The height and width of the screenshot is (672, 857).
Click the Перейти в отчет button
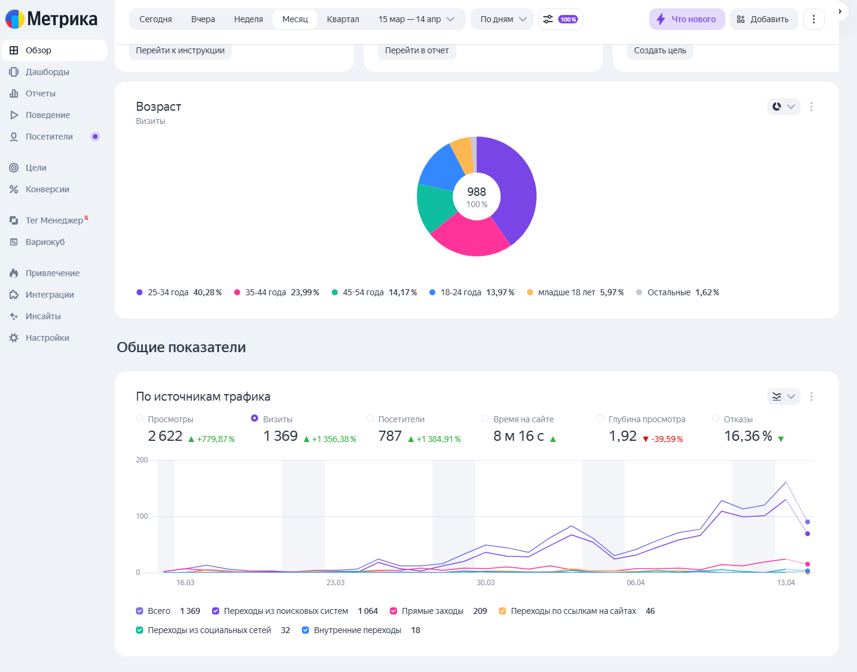click(417, 50)
